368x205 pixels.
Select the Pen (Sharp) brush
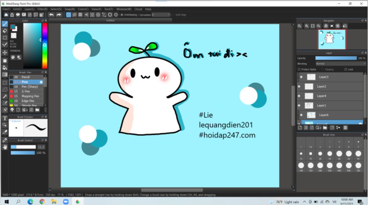pos(26,87)
